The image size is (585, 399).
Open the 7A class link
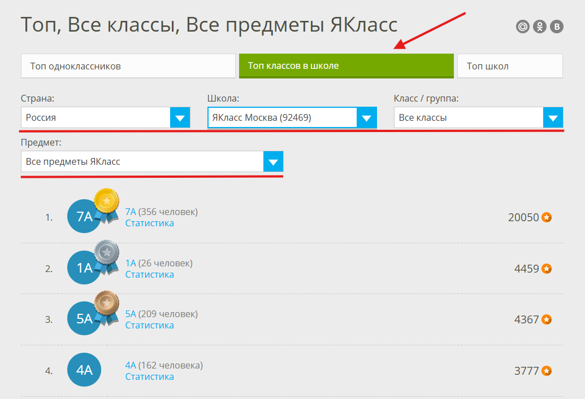pyautogui.click(x=131, y=212)
